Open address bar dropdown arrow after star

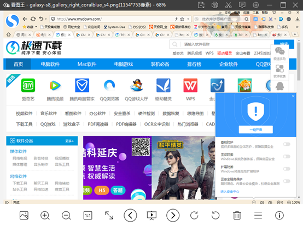tap(188, 19)
